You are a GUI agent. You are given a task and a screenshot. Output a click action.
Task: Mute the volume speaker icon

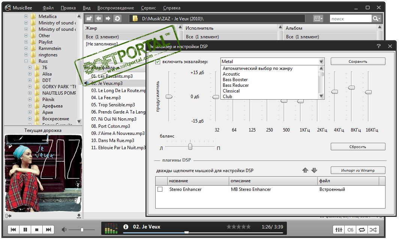[x=64, y=230]
